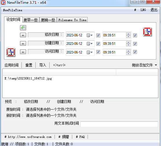Switch to the 更早一些 tab
This screenshot has width=161, height=146.
pyautogui.click(x=30, y=20)
